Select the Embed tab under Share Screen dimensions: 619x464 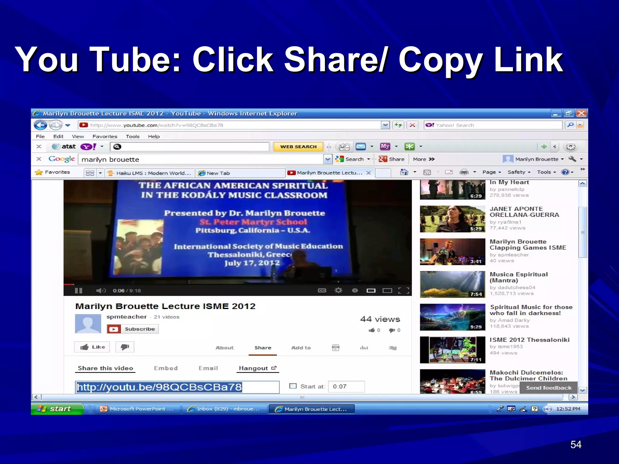click(166, 368)
